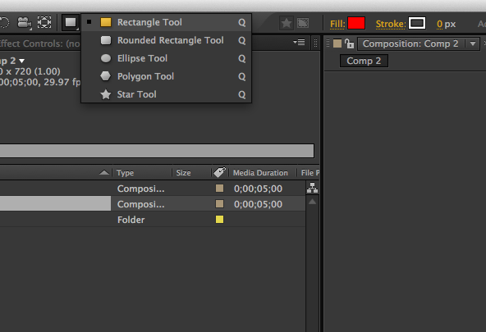Click the sort direction arrow in name column
The image size is (486, 332).
(x=104, y=173)
